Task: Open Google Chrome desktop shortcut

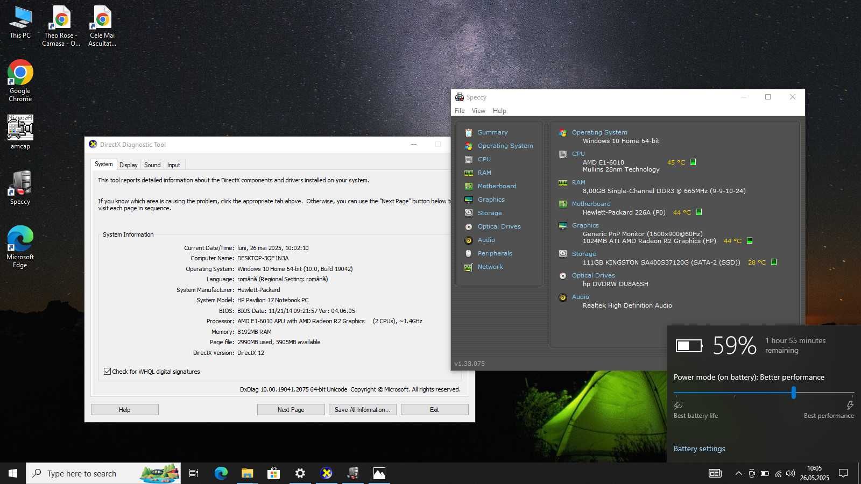Action: pyautogui.click(x=20, y=81)
